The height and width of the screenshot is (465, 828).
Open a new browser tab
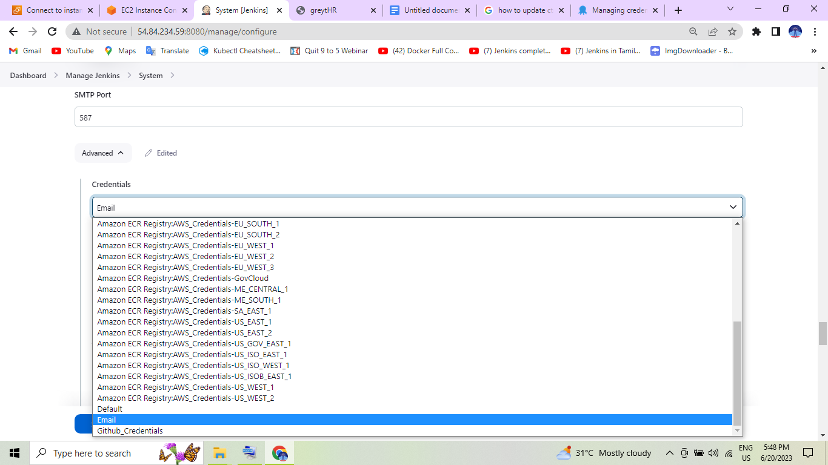pos(678,10)
